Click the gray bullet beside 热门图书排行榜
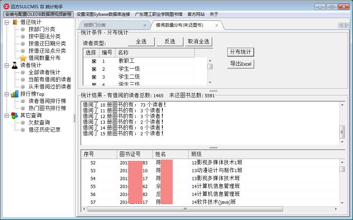 click(x=23, y=108)
